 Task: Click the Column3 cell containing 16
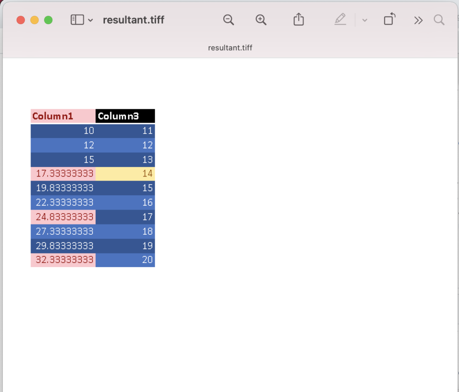point(126,202)
